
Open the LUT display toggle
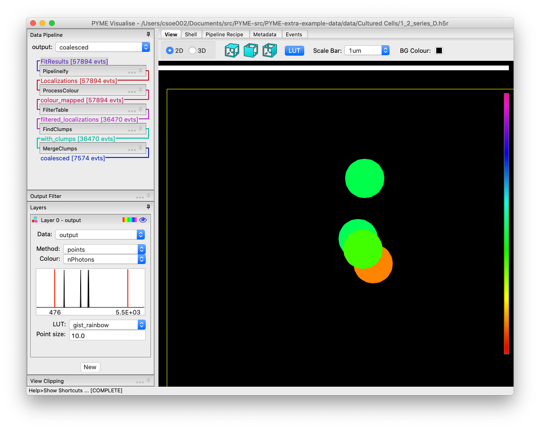click(294, 50)
